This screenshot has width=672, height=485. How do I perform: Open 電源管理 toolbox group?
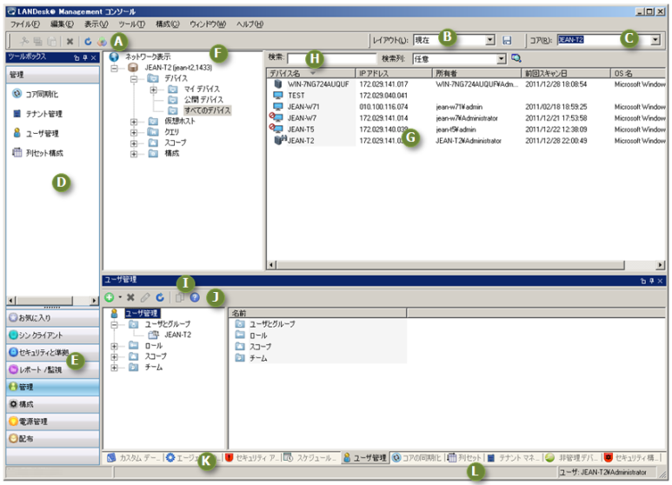tap(53, 422)
